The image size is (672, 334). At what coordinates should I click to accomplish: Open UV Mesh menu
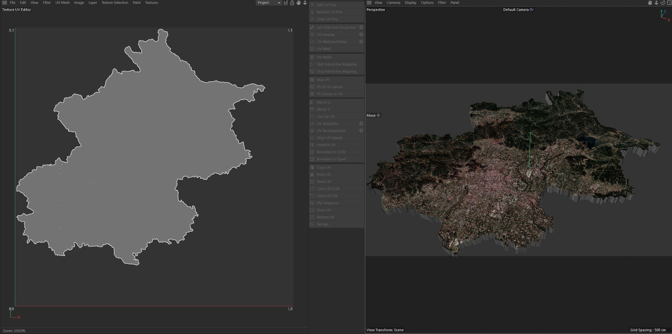click(x=62, y=2)
